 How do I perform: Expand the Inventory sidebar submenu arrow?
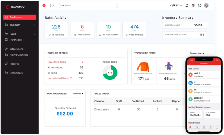pyautogui.click(x=34, y=25)
